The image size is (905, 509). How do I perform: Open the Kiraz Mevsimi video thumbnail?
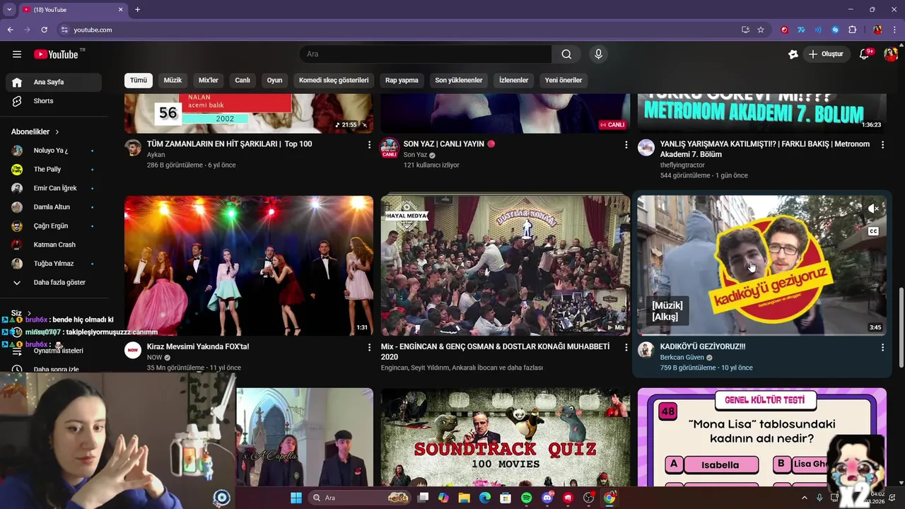(x=249, y=265)
